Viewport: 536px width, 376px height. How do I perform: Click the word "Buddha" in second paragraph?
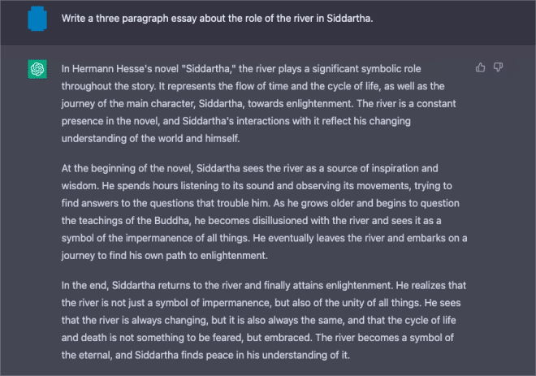click(171, 220)
